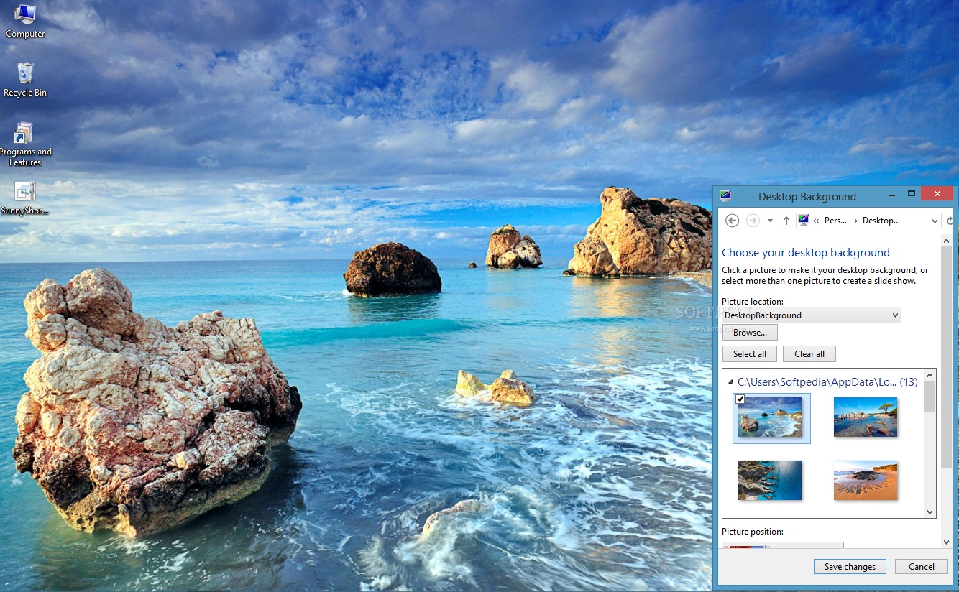The image size is (959, 592).
Task: Click the monitor icon in address bar
Action: pyautogui.click(x=804, y=220)
